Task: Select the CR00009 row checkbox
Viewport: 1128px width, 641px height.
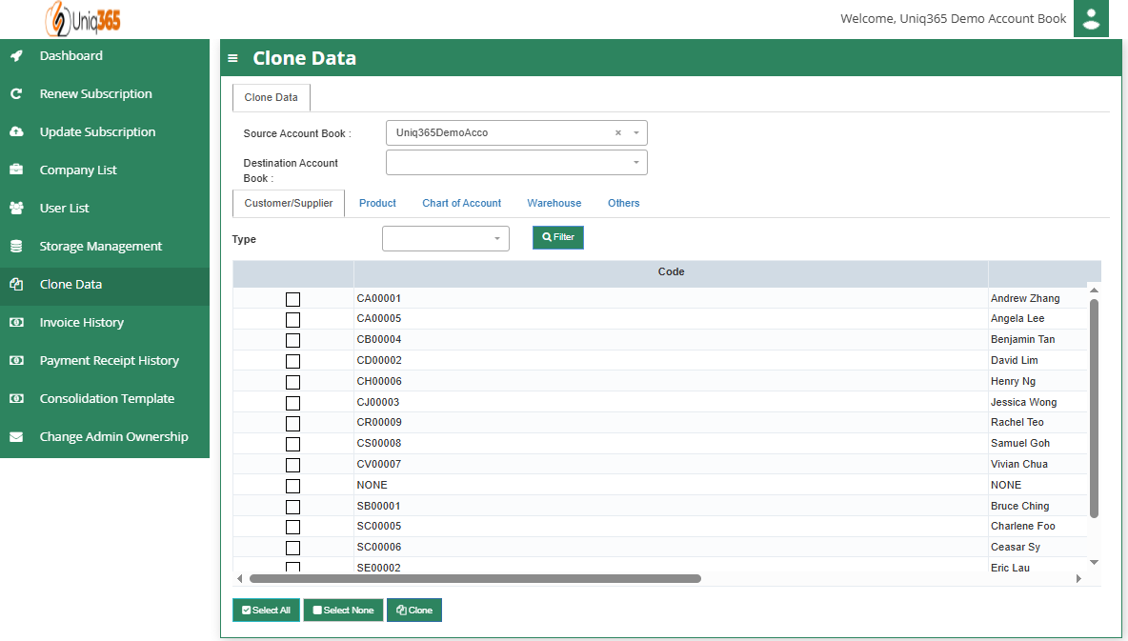Action: pyautogui.click(x=292, y=424)
